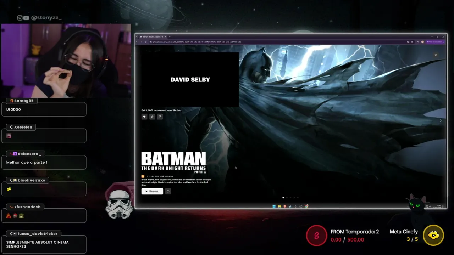Resume playing Batman The Dark Knight Returns
The image size is (454, 255).
click(152, 191)
